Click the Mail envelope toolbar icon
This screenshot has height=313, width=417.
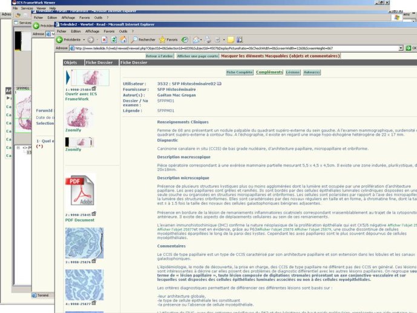point(196,40)
